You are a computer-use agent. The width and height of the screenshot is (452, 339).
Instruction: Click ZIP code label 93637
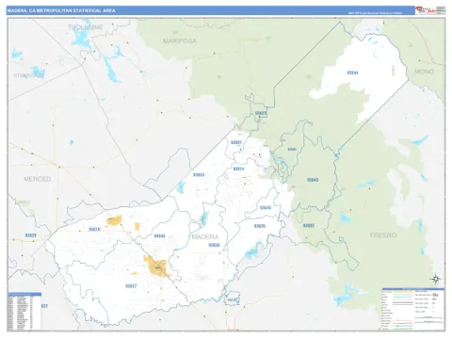[x=131, y=286]
